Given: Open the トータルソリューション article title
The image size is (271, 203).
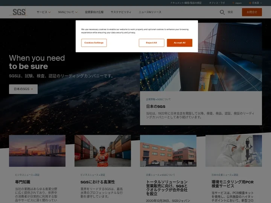Looking at the screenshot, I should coord(167,188).
